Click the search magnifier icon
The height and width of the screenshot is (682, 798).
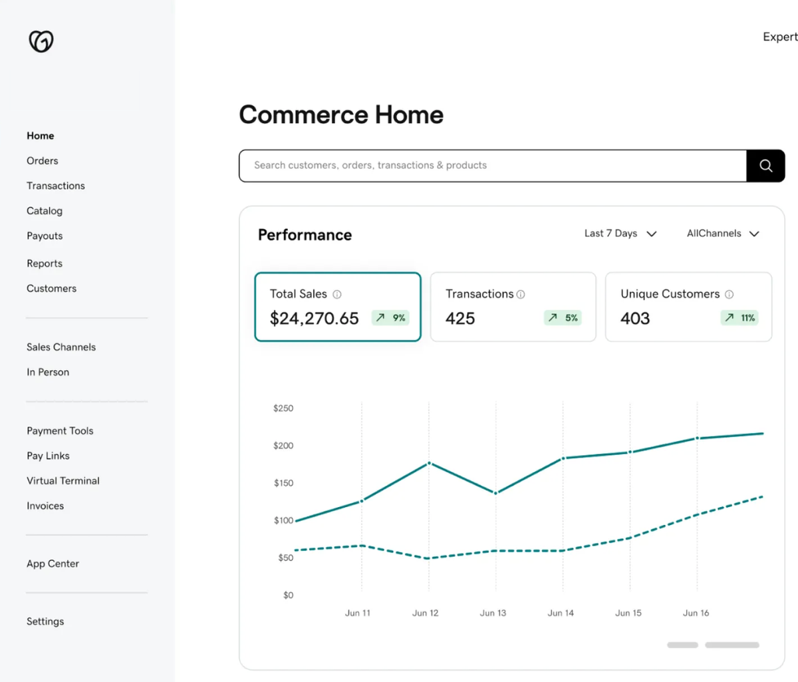765,166
